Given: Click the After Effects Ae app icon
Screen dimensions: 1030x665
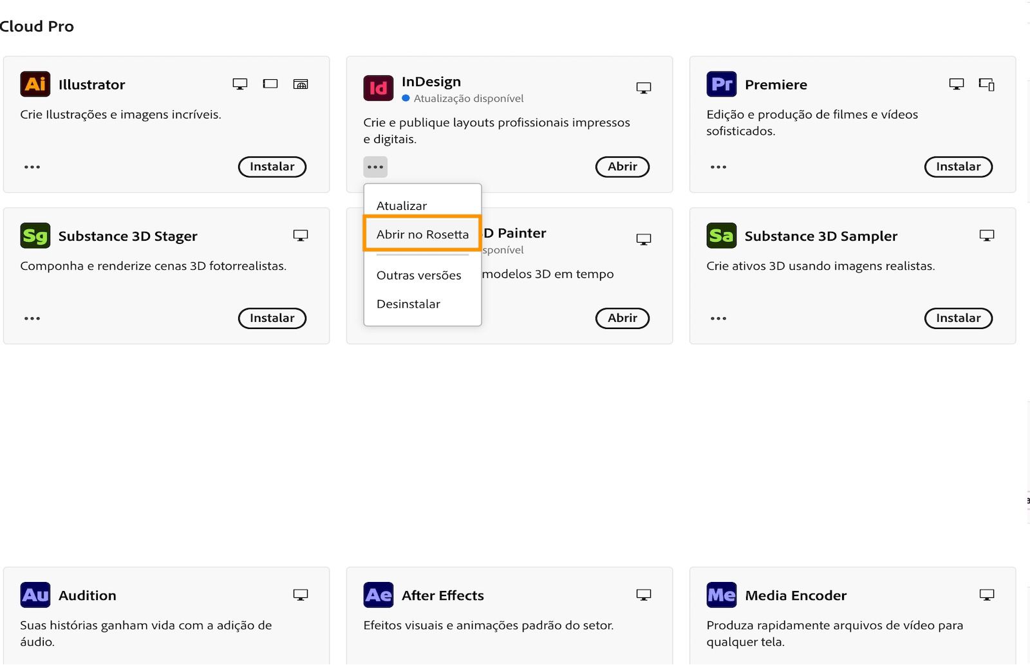Looking at the screenshot, I should pyautogui.click(x=379, y=595).
